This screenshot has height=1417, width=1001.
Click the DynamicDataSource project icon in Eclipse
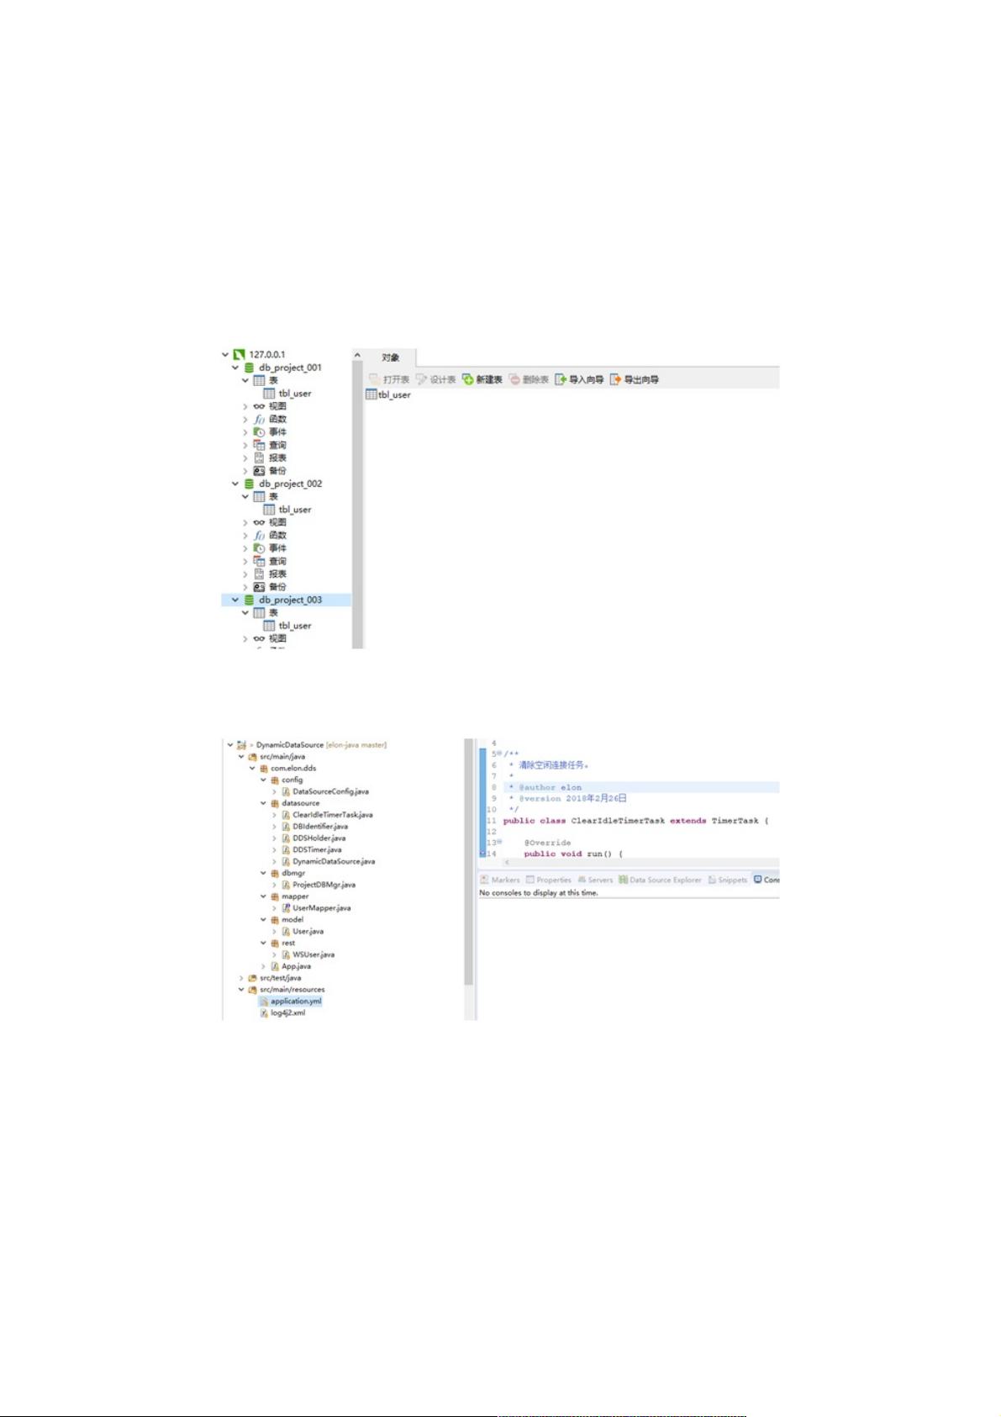(x=242, y=745)
